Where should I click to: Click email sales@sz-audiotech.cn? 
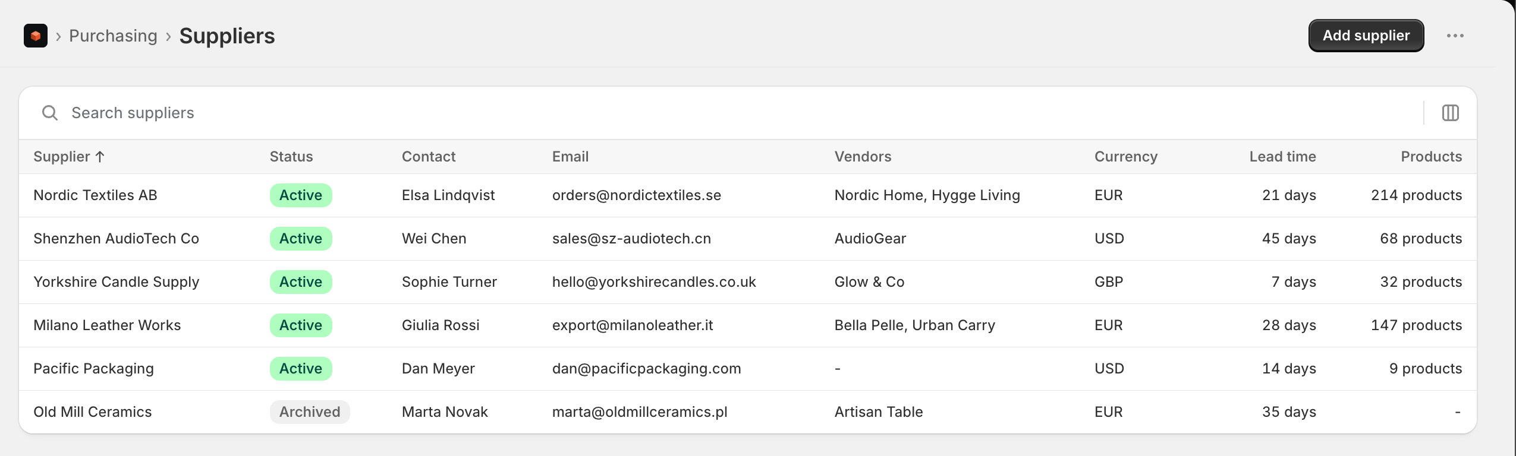click(631, 239)
